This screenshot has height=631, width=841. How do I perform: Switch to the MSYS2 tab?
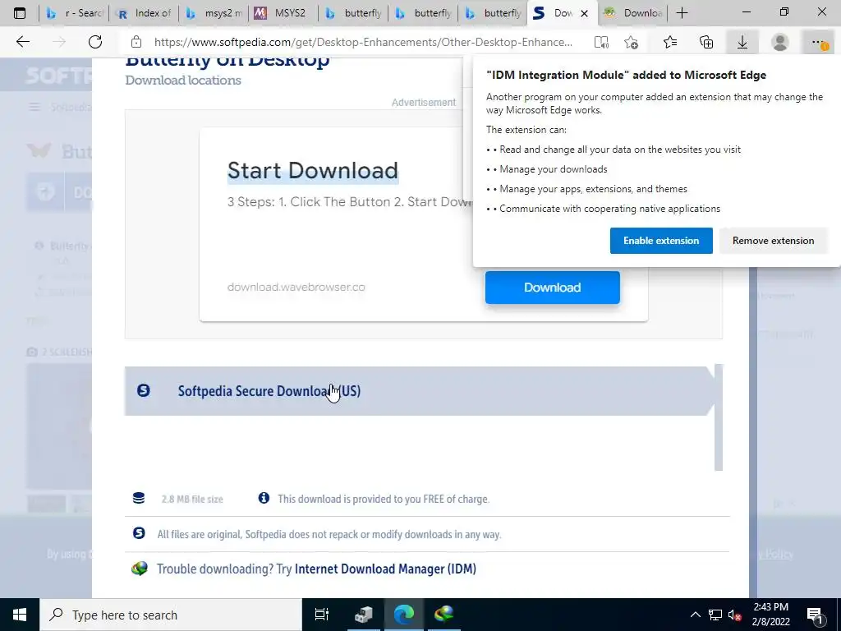click(x=283, y=13)
